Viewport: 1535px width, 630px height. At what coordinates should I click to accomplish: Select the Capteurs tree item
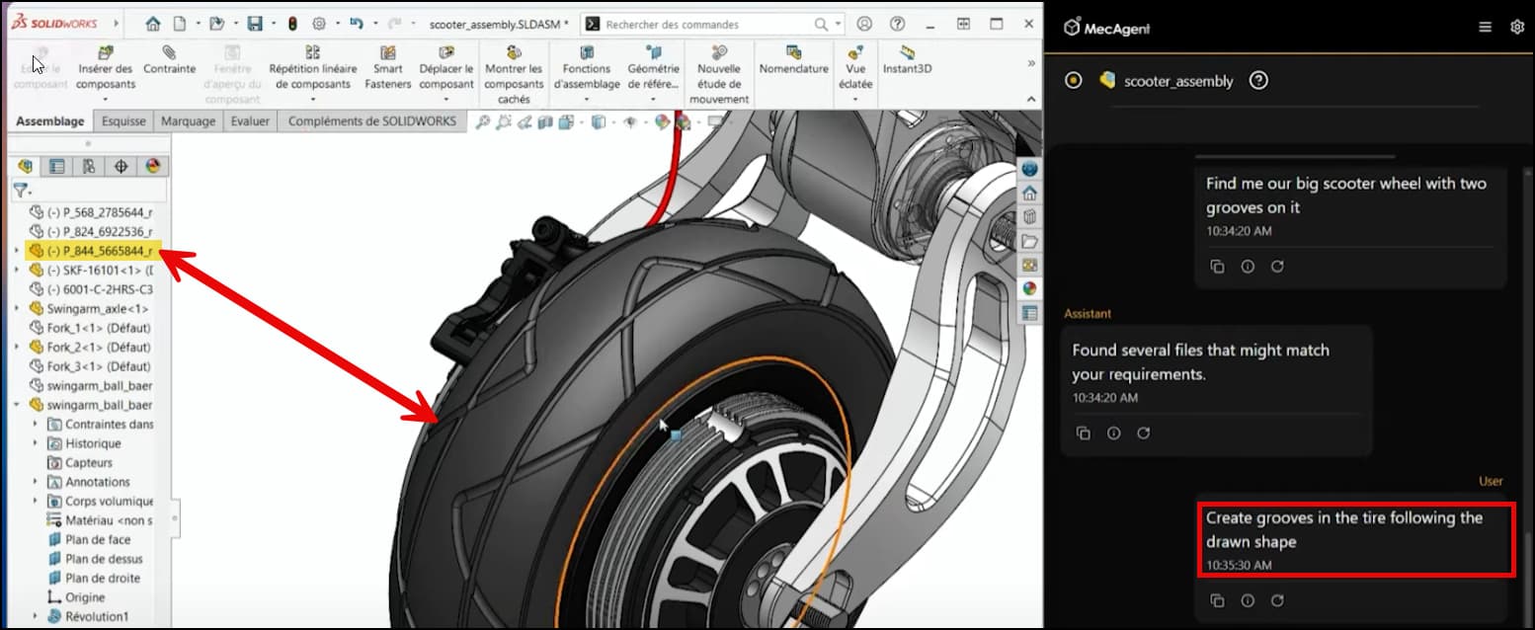coord(80,462)
